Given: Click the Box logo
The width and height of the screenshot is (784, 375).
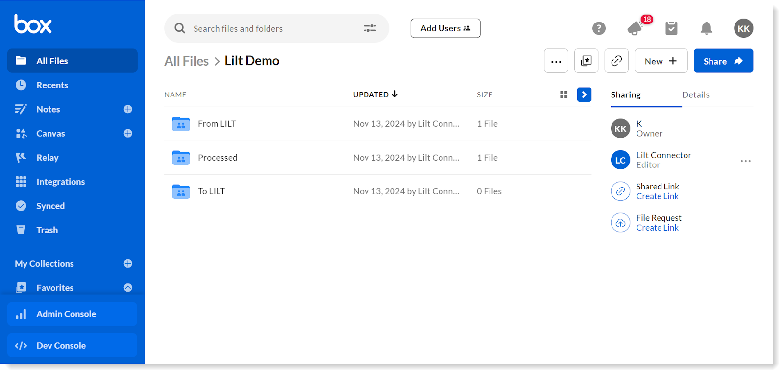Looking at the screenshot, I should pos(33,24).
